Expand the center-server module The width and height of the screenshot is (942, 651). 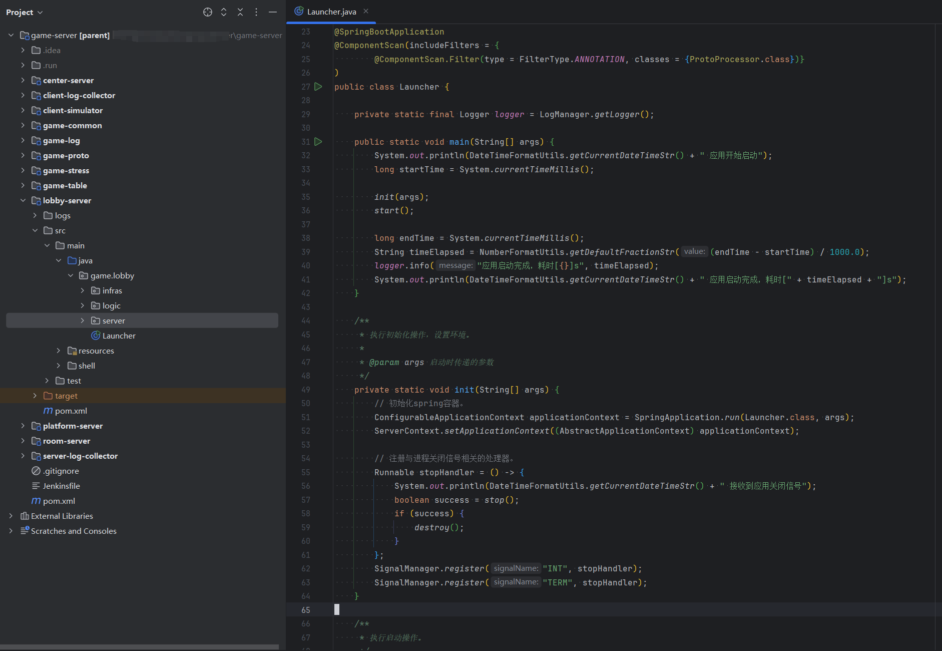(x=23, y=80)
